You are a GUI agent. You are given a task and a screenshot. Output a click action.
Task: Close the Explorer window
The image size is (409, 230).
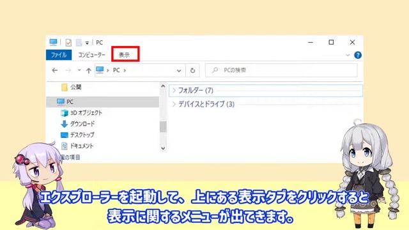pyautogui.click(x=352, y=42)
